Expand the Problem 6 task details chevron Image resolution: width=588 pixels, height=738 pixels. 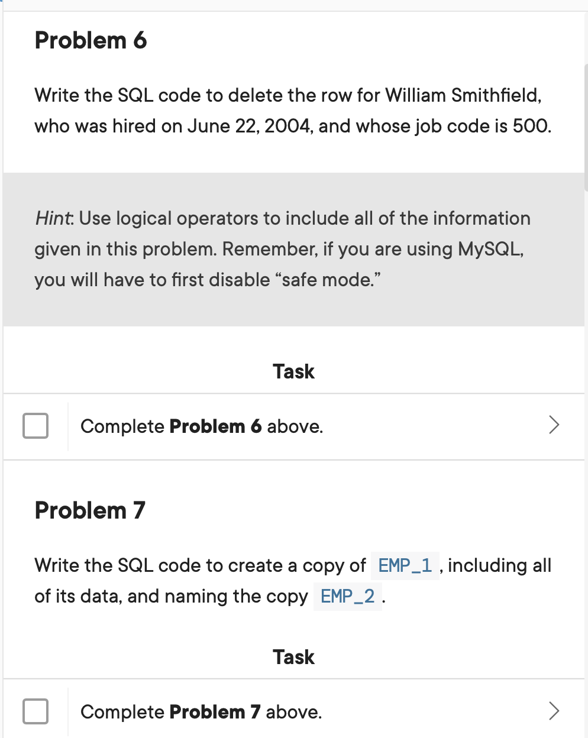(x=554, y=425)
